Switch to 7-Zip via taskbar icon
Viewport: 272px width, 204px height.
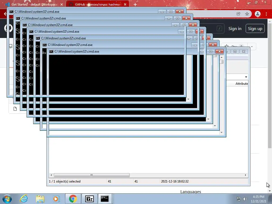pos(89,199)
